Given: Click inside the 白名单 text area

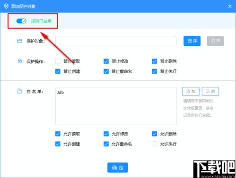Looking at the screenshot, I should tap(116, 106).
